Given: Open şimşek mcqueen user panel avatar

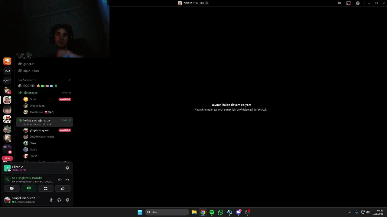Looking at the screenshot, I should coord(7,200).
